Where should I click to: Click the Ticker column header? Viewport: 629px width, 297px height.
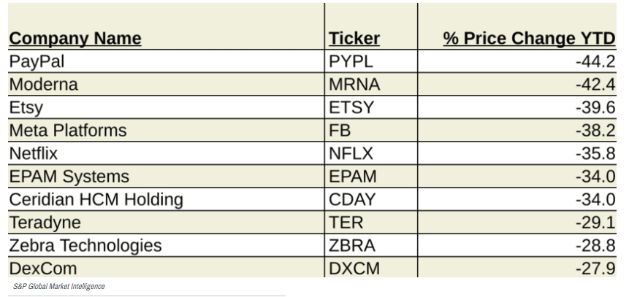[x=354, y=39]
